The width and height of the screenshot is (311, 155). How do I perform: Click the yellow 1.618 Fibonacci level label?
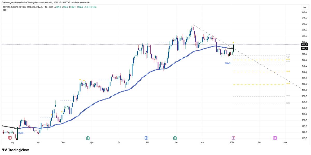point(288,71)
